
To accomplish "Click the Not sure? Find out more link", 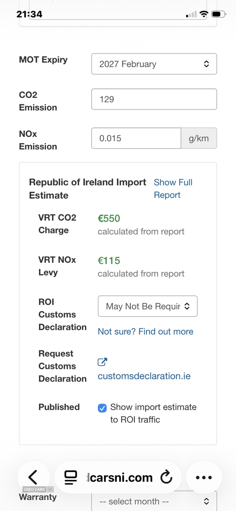I will [x=146, y=332].
